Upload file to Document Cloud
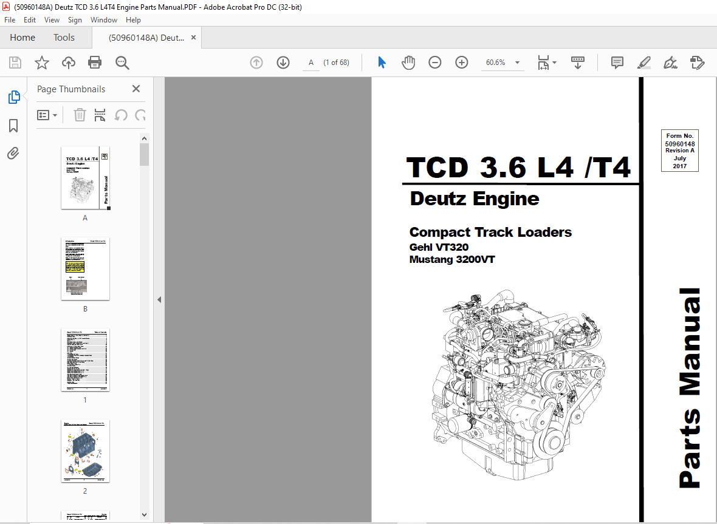The height and width of the screenshot is (524, 717). 69,63
